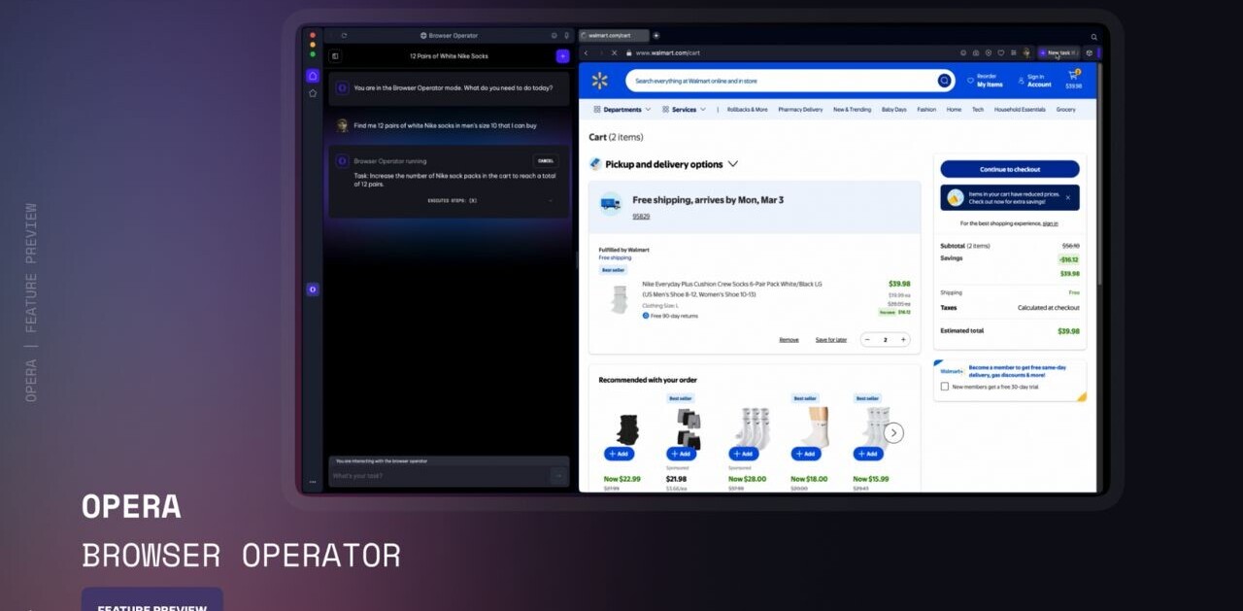This screenshot has height=611, width=1243.
Task: Click the Walmart spark logo
Action: 599,81
